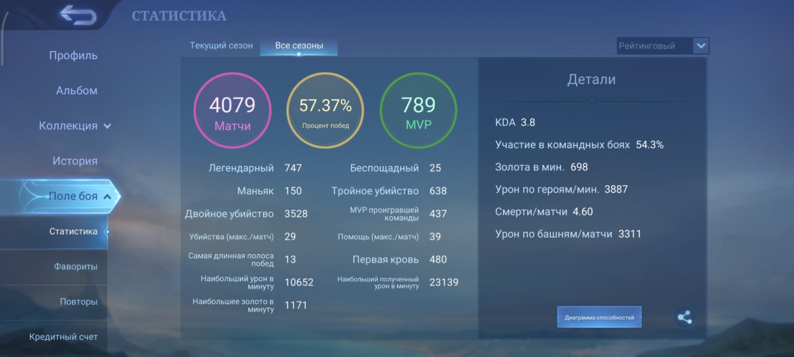
Task: Open Кредитный счет in the sidebar
Action: pyautogui.click(x=63, y=337)
